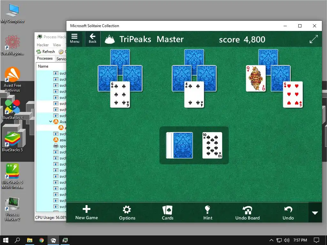This screenshot has height=245, width=327.
Task: Click CPU Usage status in Process Hacker
Action: (x=50, y=218)
